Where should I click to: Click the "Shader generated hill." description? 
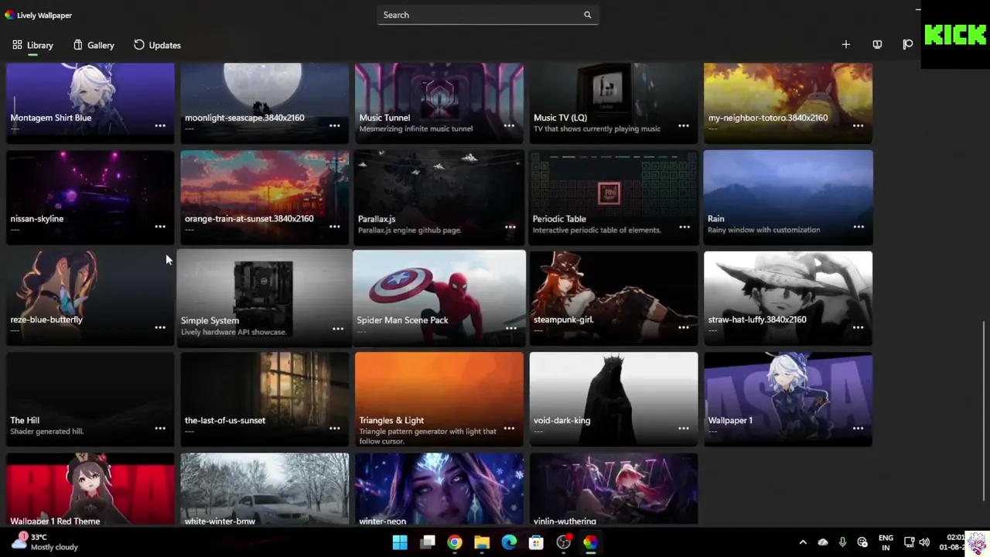click(x=47, y=432)
